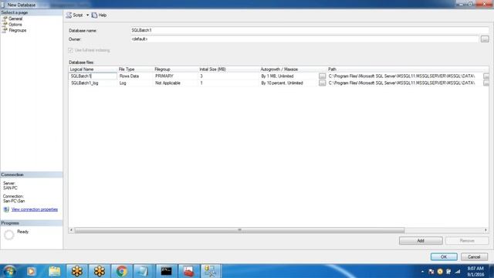Screen dimensions: 494x278
Task: Click the Logical Name column header
Action: coord(93,69)
